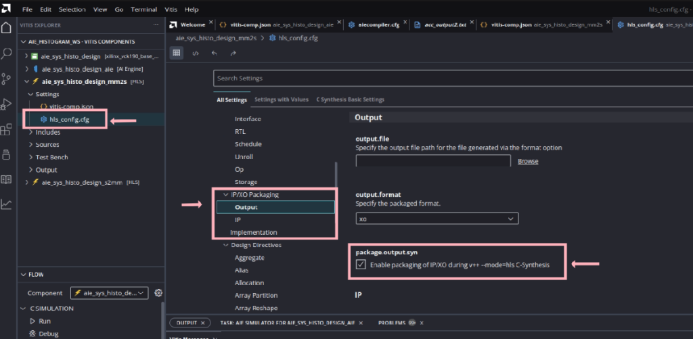Screen dimensions: 693x339
Task: Collapse the Settings folder in explorer
Action: 30,94
